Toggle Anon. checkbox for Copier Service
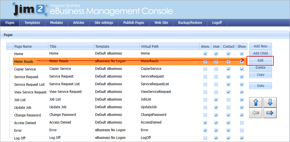Viewport: 290px width, 142px height. [205, 69]
